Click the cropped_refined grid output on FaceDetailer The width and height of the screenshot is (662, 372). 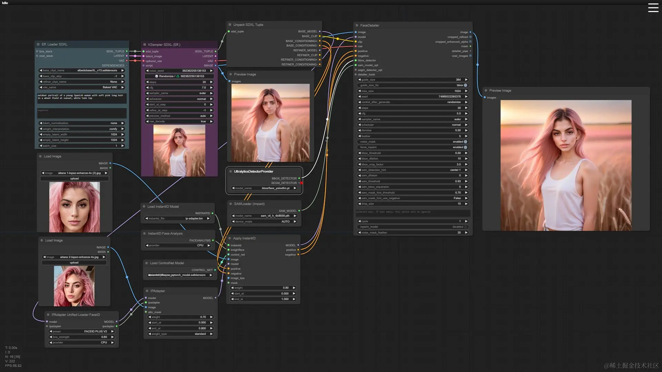tap(470, 37)
